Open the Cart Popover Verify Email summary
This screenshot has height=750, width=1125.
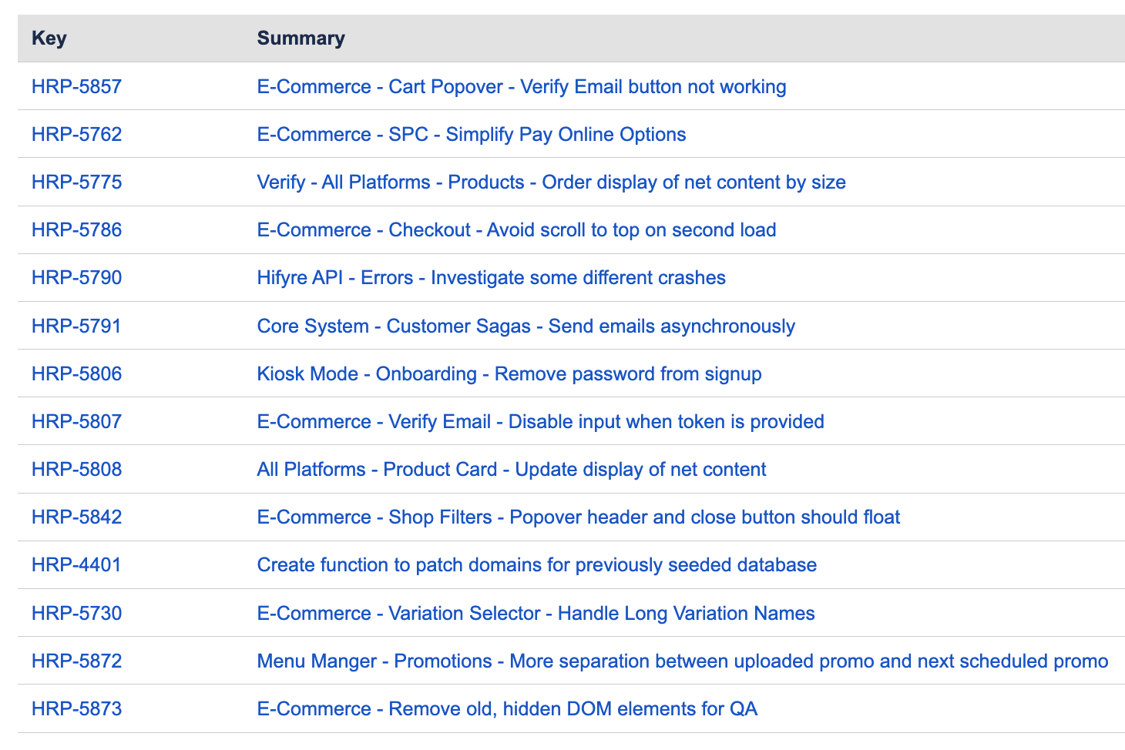point(521,86)
